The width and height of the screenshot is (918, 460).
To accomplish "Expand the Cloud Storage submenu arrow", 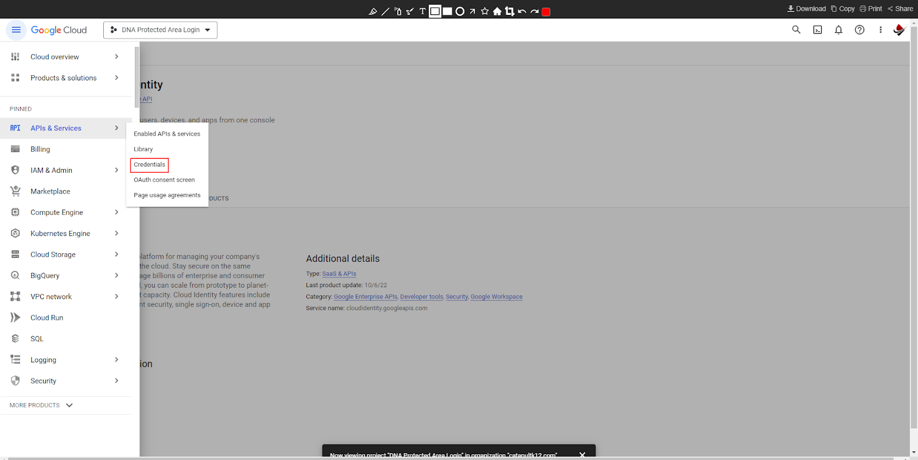I will tap(116, 254).
